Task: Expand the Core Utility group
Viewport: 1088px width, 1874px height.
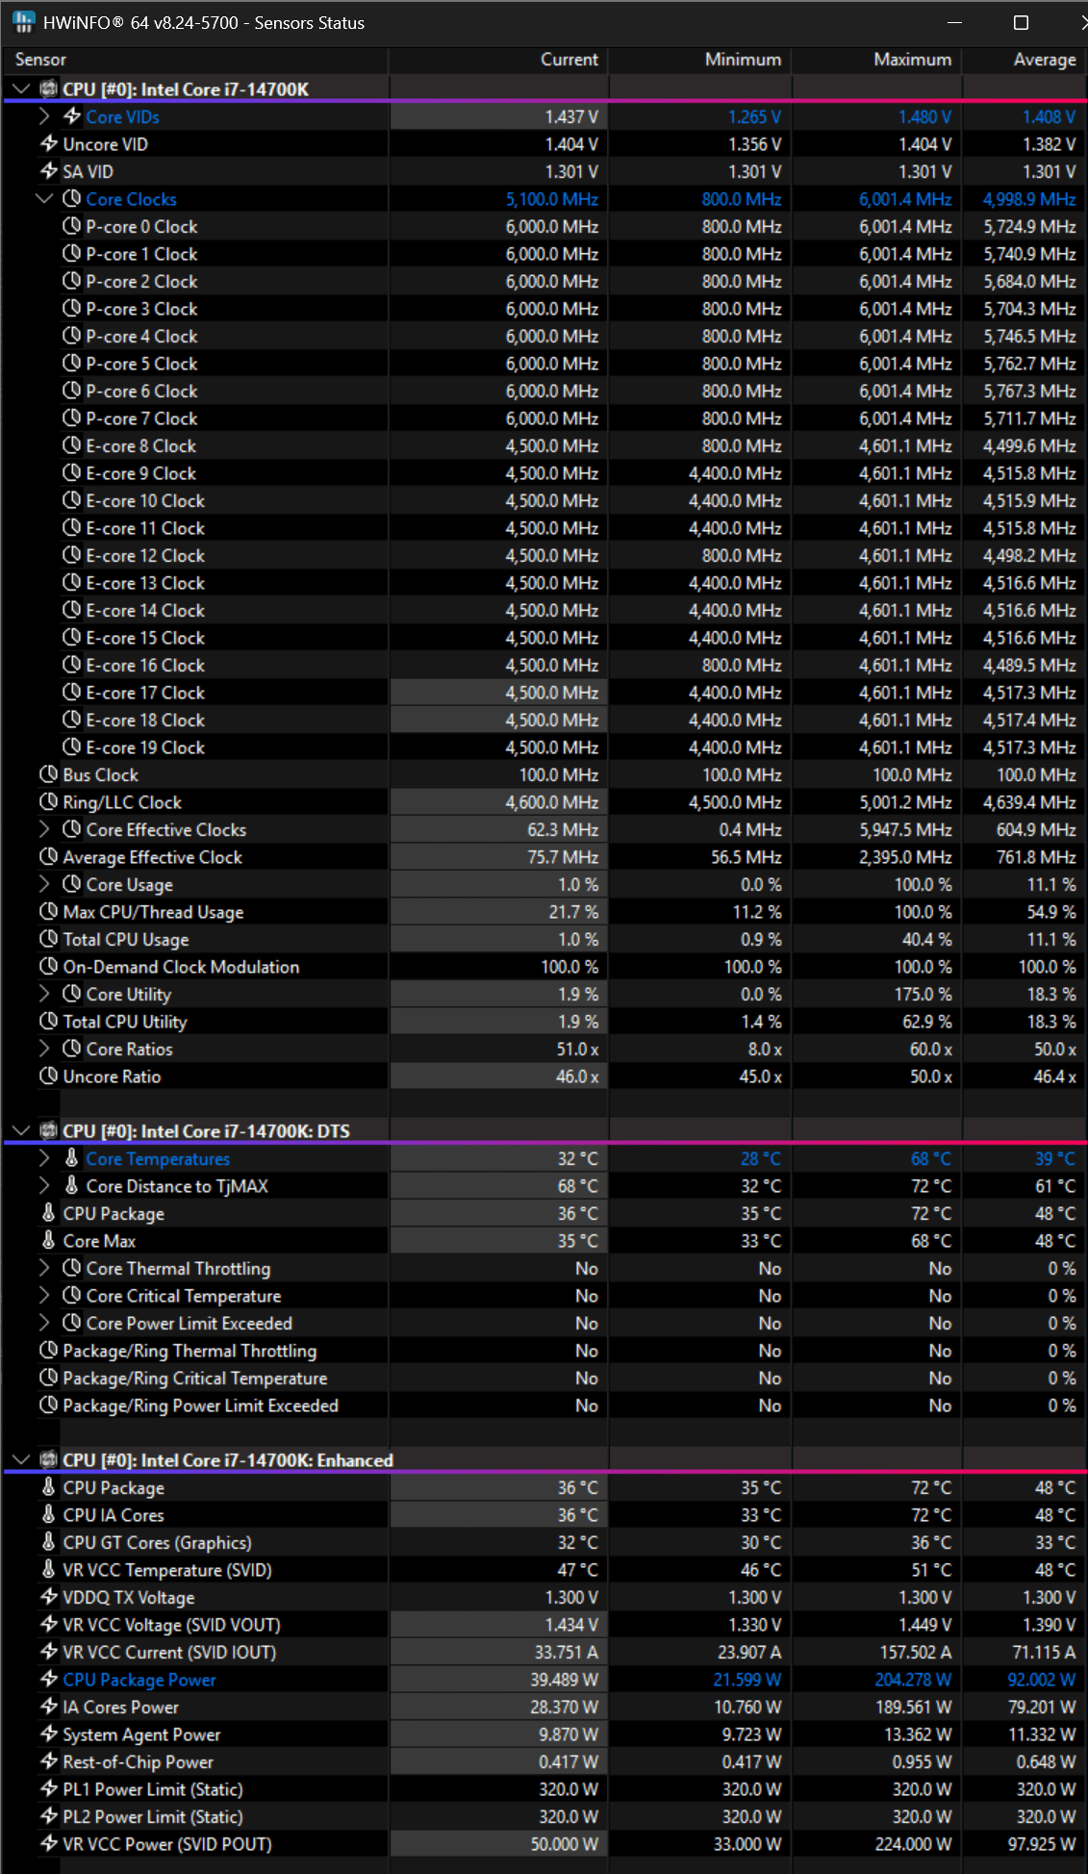Action: [44, 994]
